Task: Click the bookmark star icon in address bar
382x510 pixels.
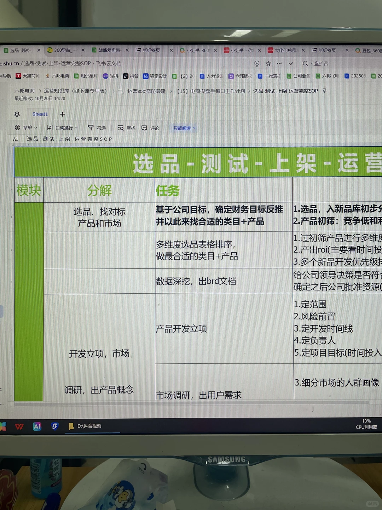Action: point(268,63)
